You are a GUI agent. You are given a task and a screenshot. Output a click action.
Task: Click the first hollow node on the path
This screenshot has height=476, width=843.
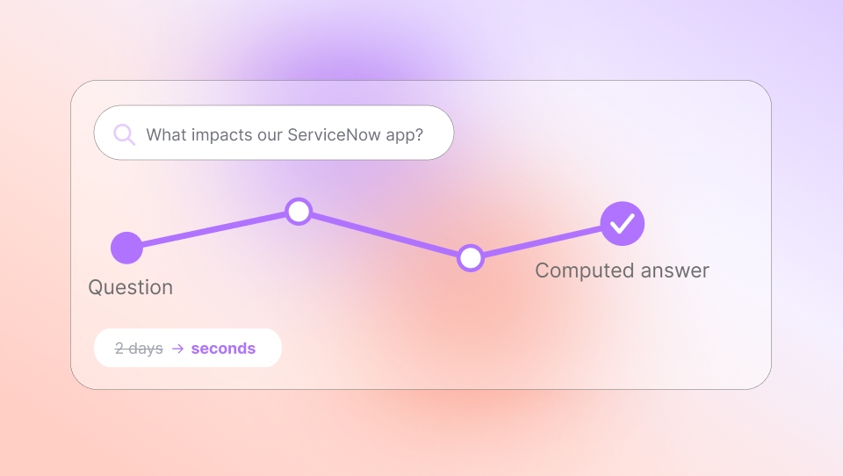(299, 212)
